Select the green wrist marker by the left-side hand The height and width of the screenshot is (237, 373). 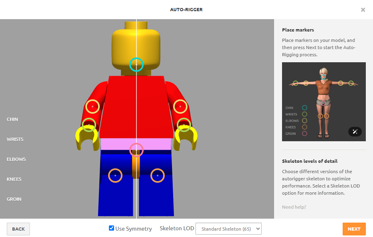click(89, 125)
